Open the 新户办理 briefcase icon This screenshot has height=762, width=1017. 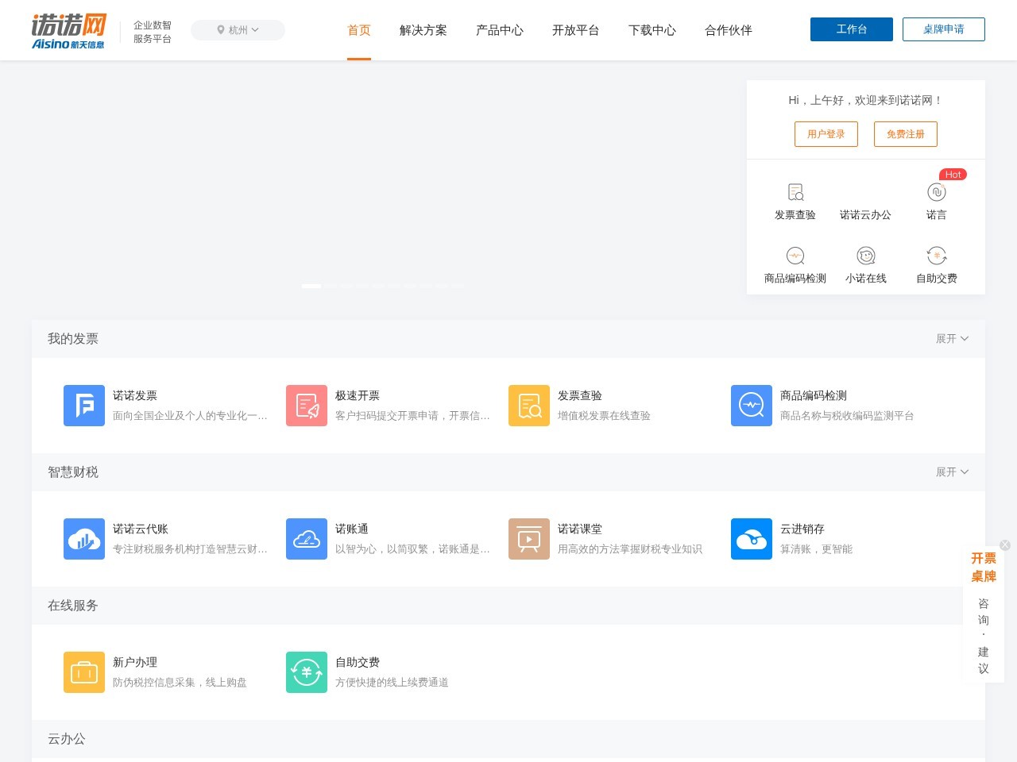point(84,672)
